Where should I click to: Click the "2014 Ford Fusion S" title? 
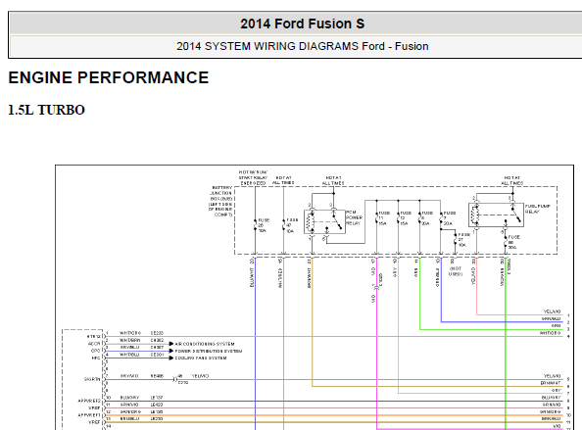pos(302,24)
